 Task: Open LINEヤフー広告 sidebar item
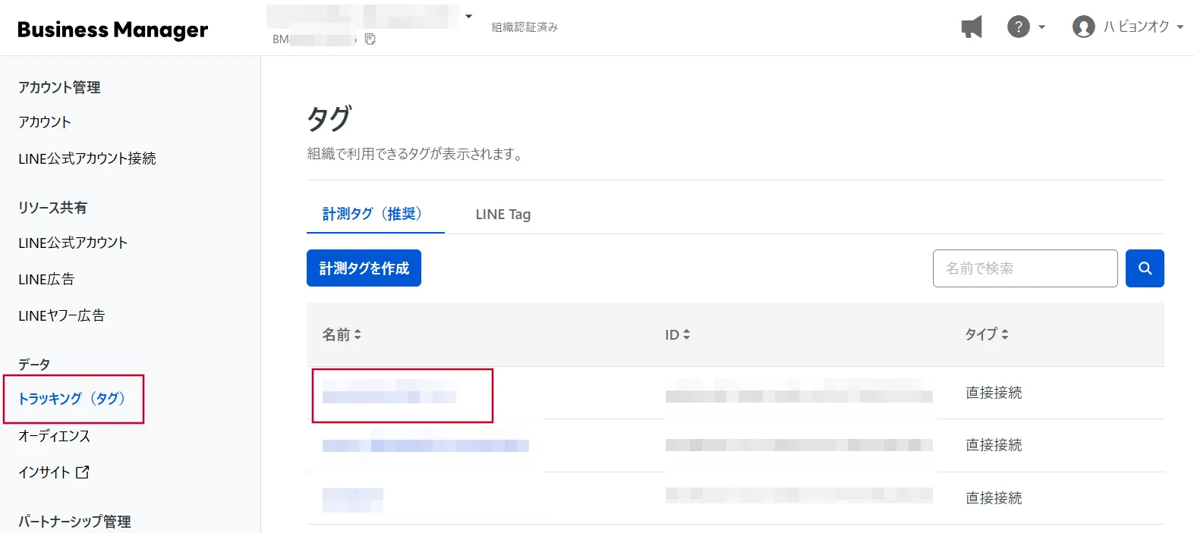(61, 315)
